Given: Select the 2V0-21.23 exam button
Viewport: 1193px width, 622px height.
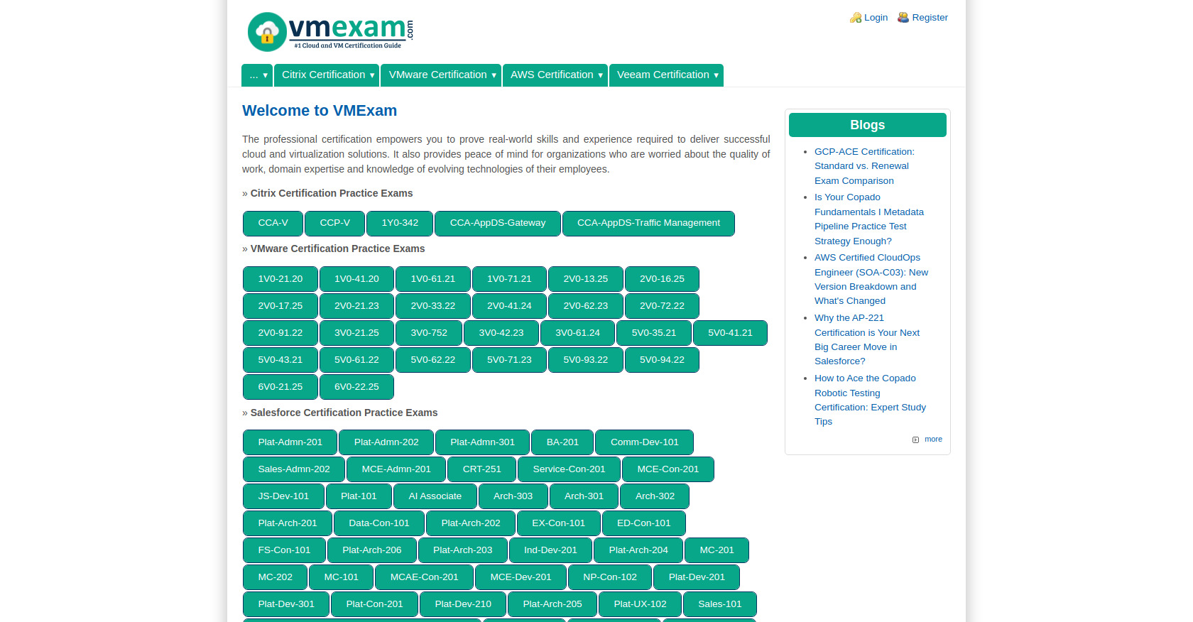Looking at the screenshot, I should [356, 306].
